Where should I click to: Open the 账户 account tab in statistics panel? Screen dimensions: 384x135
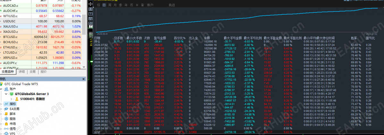tap(150, 5)
